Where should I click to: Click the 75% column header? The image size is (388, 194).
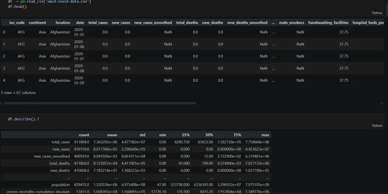click(x=237, y=135)
